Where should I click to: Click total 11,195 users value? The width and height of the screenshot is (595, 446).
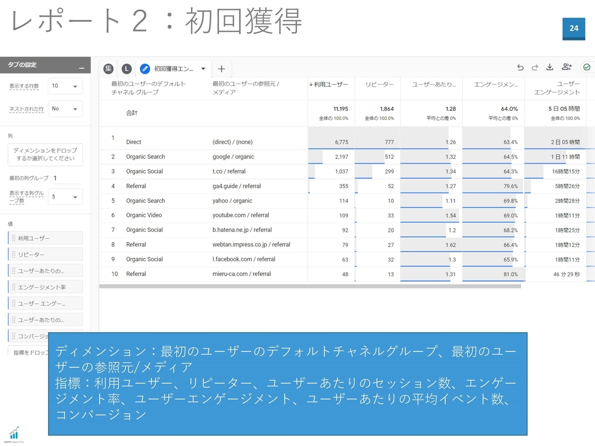(341, 109)
